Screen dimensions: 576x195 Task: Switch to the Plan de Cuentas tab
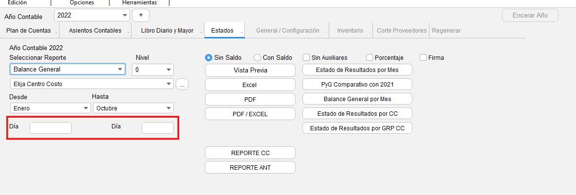(29, 31)
